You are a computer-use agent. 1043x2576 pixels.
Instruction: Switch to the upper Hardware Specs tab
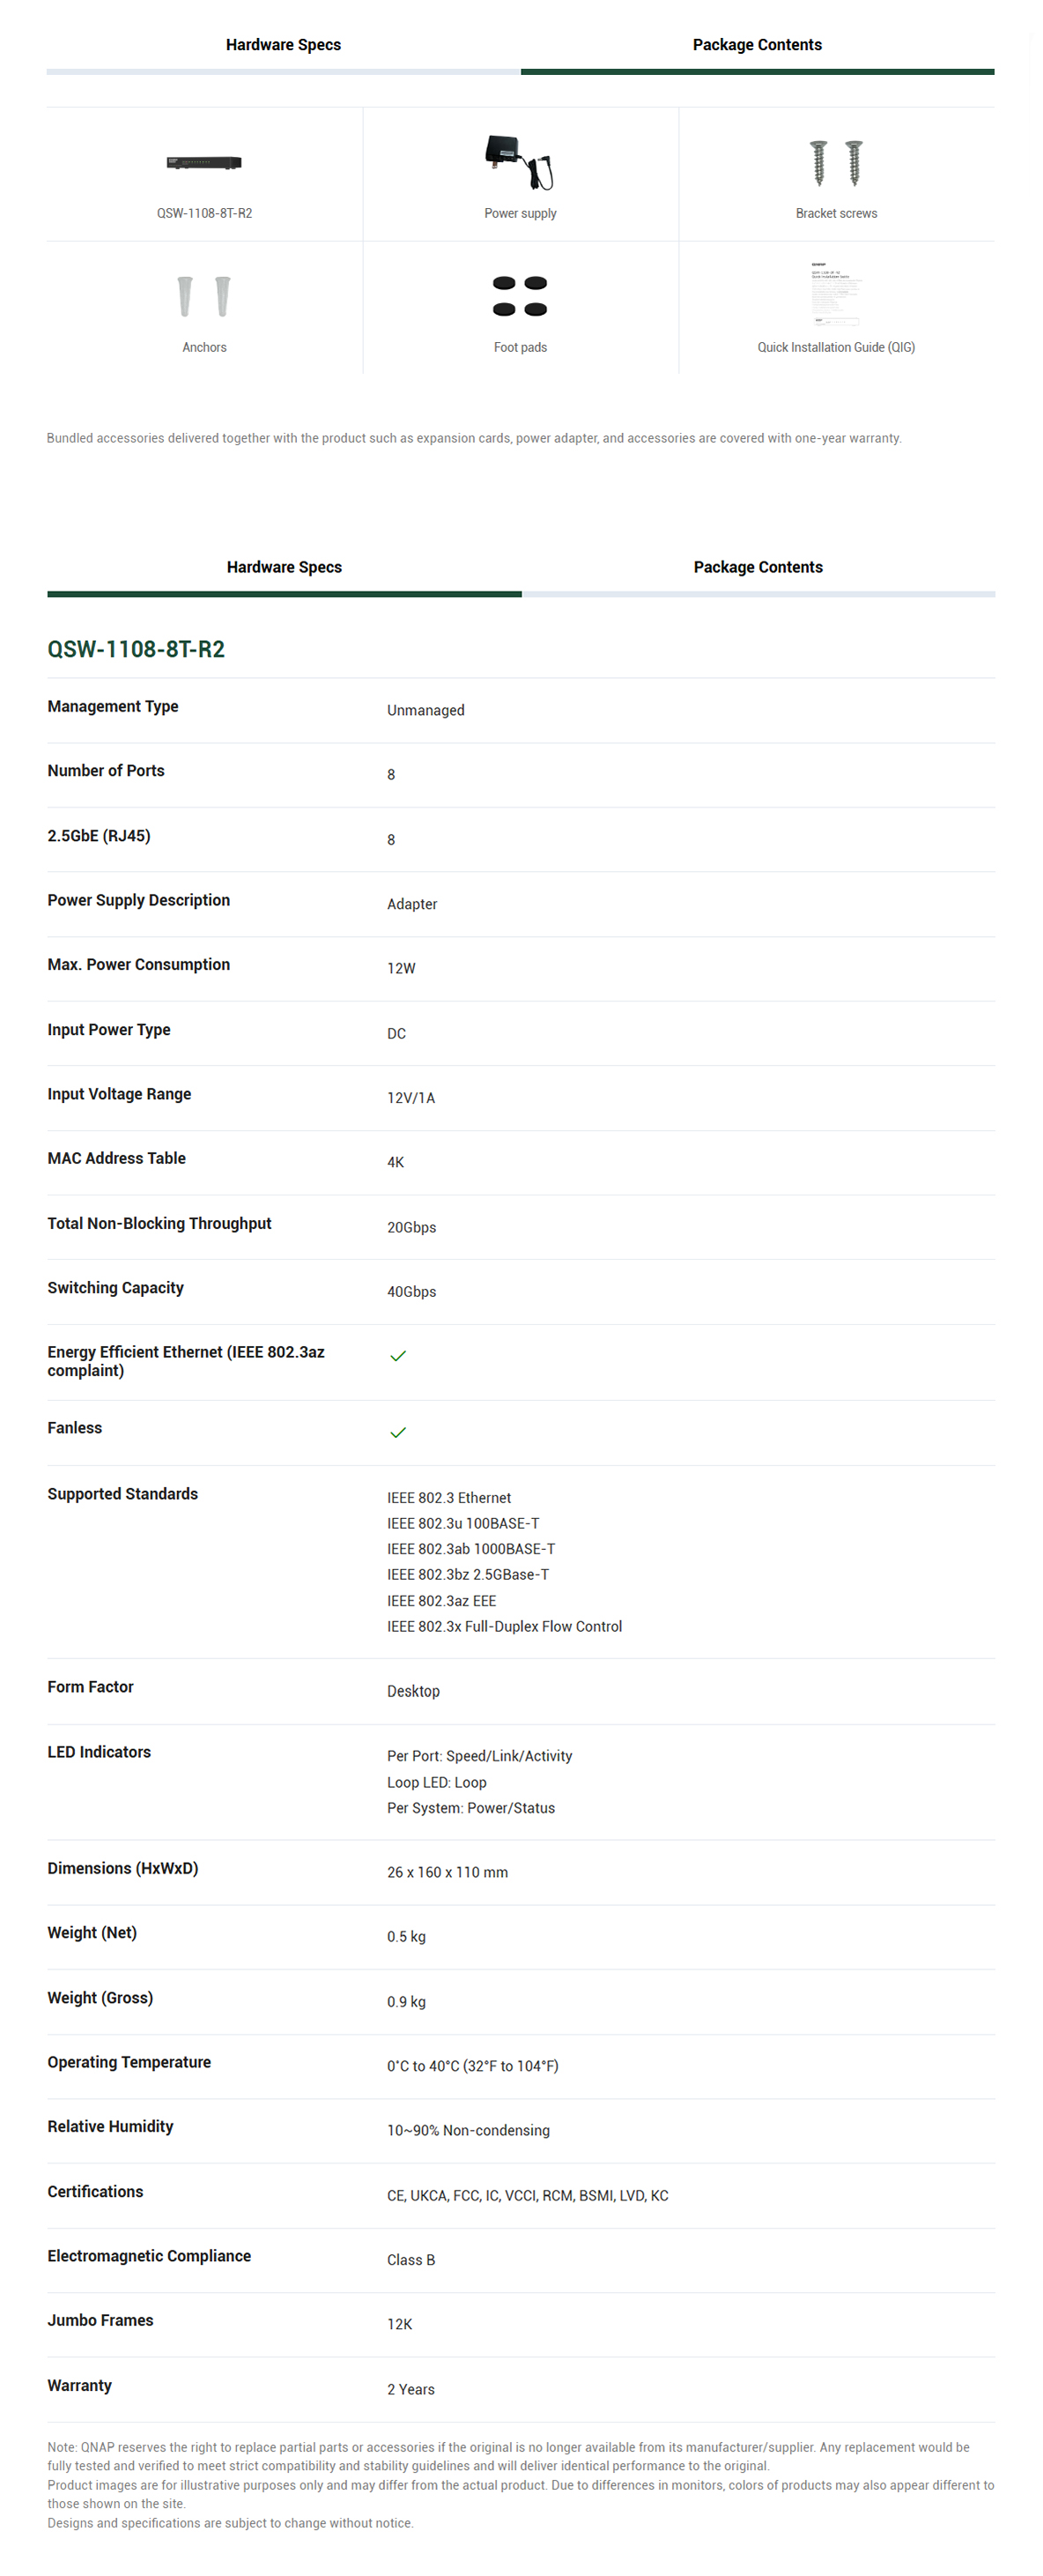pyautogui.click(x=283, y=45)
